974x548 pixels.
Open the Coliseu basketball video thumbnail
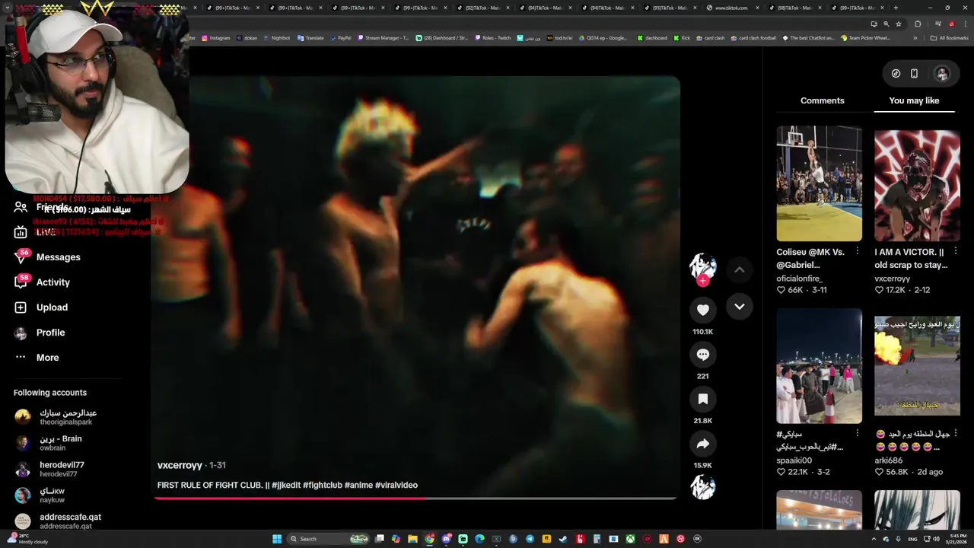[819, 183]
